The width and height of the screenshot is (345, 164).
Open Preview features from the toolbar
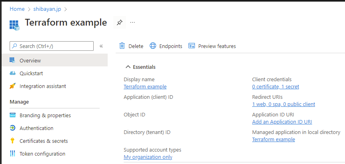pyautogui.click(x=212, y=46)
